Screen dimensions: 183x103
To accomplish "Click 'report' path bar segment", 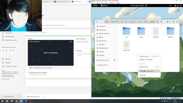I will [x=152, y=22].
